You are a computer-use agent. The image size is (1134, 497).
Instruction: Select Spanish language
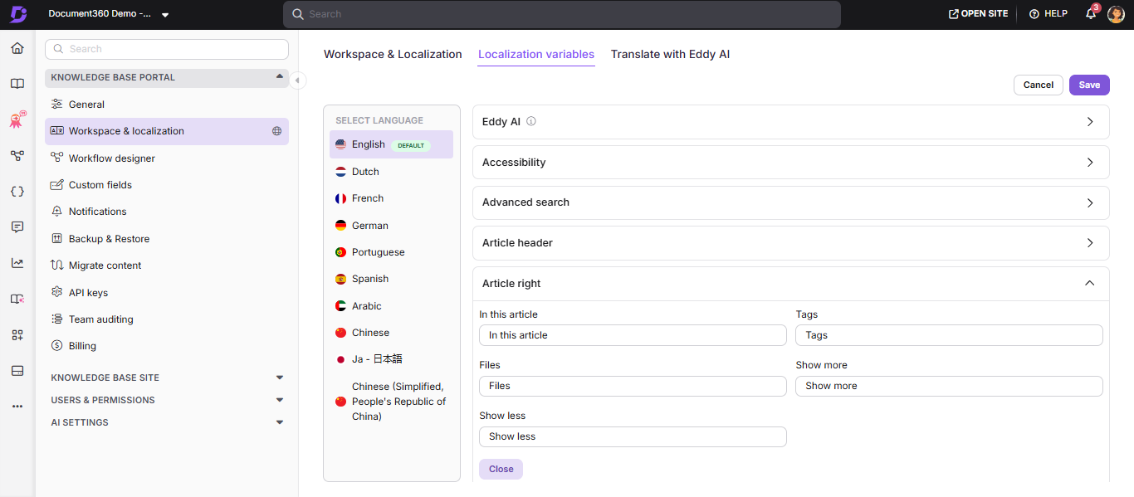(391, 279)
